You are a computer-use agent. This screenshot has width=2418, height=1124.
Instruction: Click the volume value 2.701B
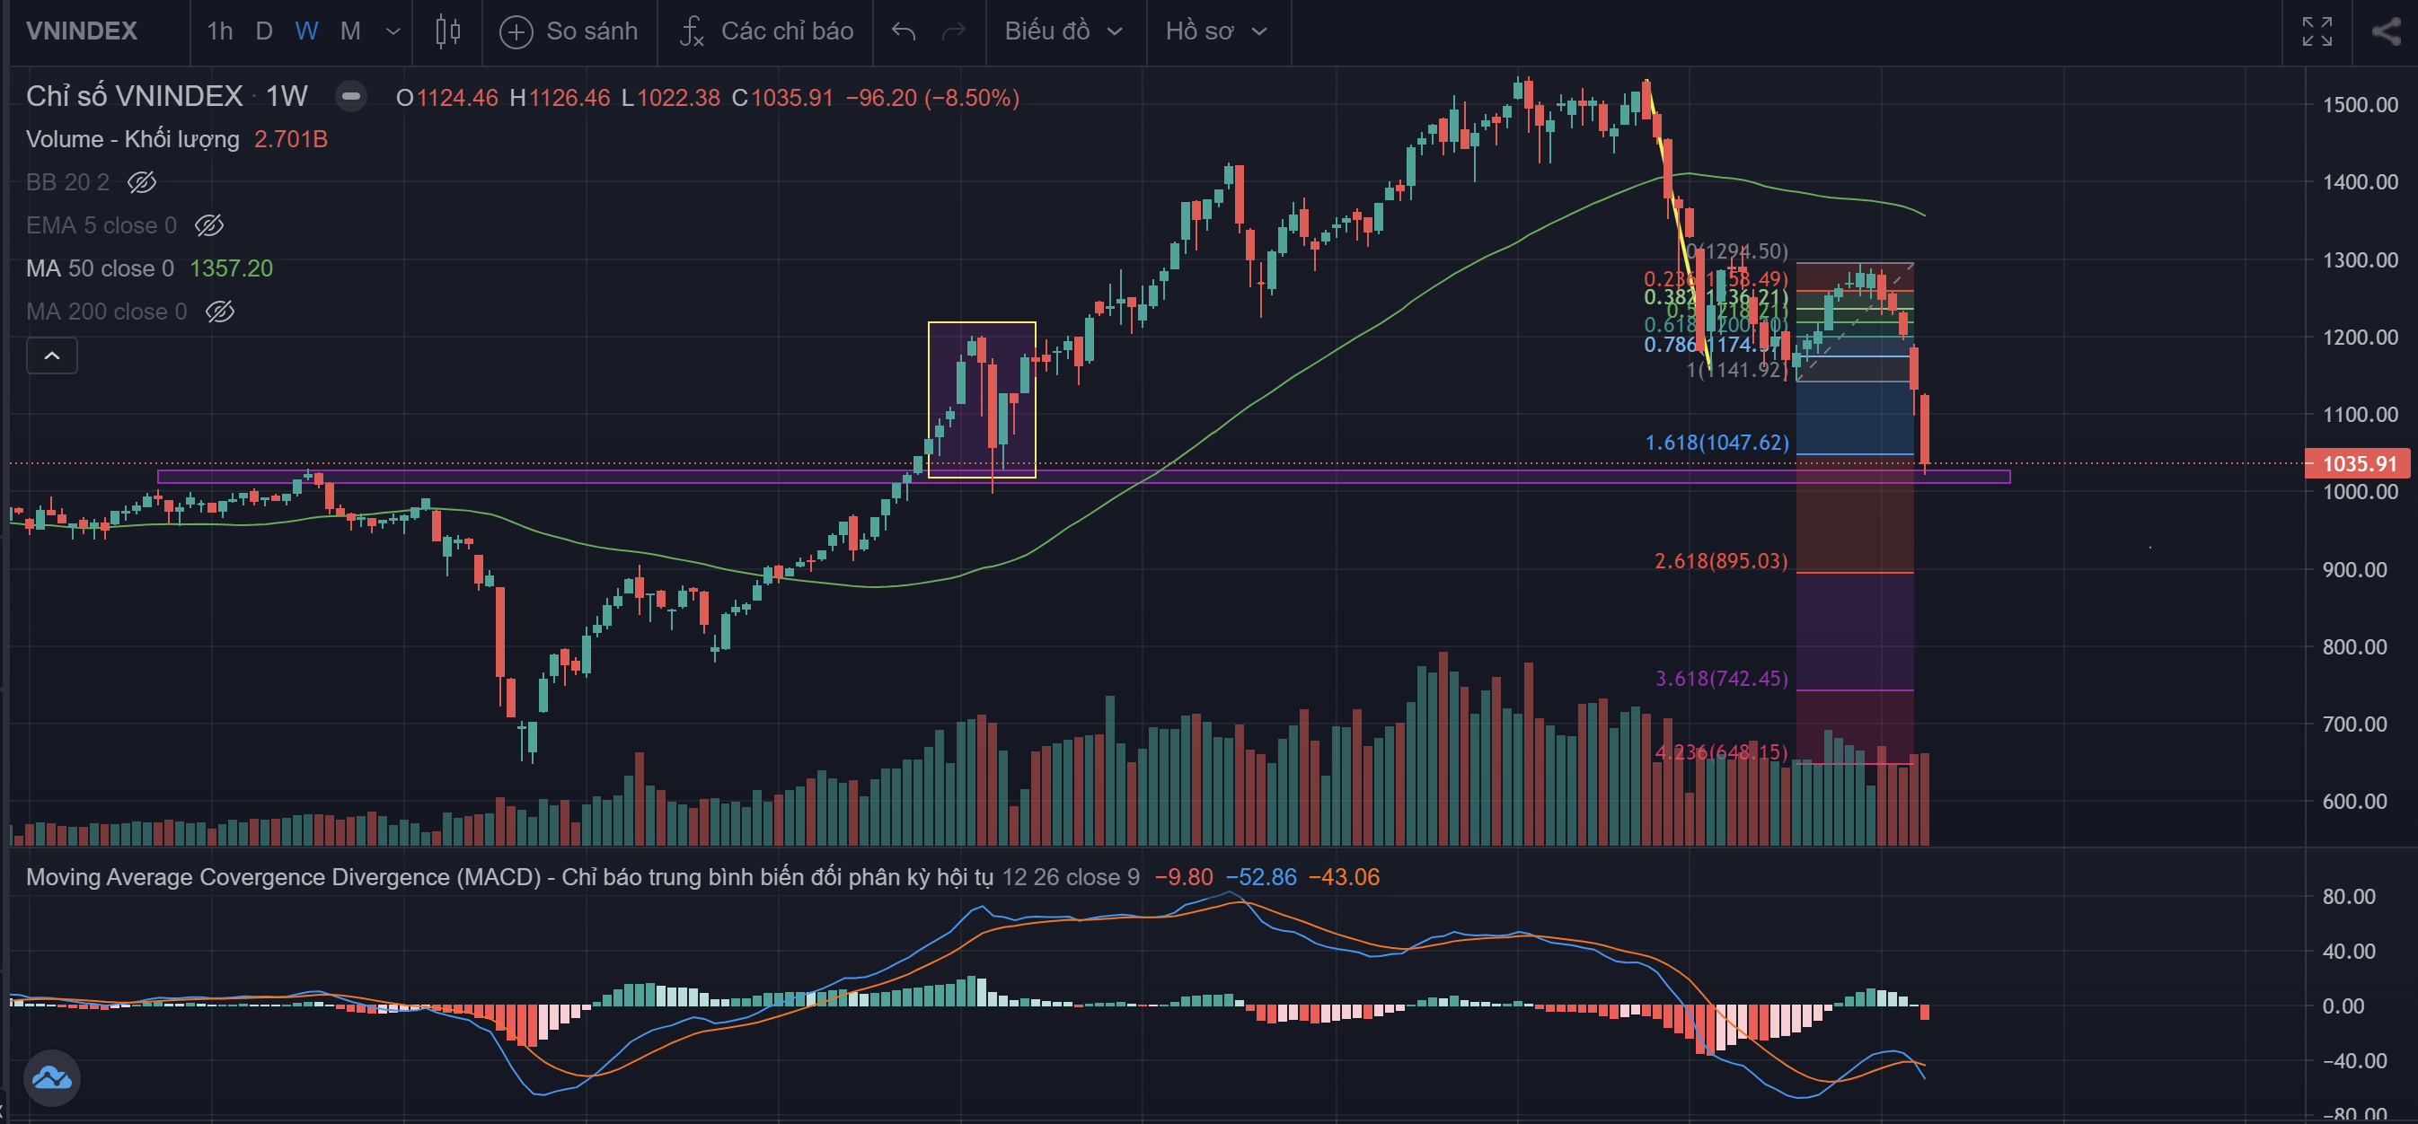click(x=291, y=139)
